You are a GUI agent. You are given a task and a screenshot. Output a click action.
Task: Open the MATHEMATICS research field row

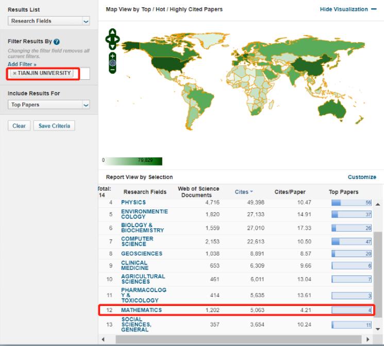(141, 310)
